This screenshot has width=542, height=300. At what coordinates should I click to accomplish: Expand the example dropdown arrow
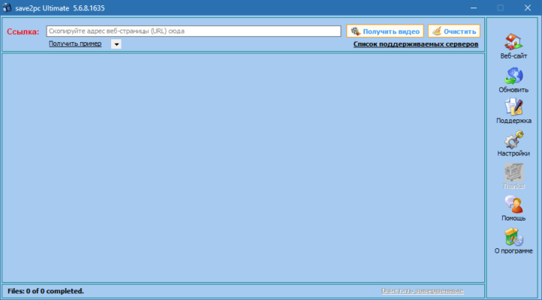pyautogui.click(x=116, y=44)
